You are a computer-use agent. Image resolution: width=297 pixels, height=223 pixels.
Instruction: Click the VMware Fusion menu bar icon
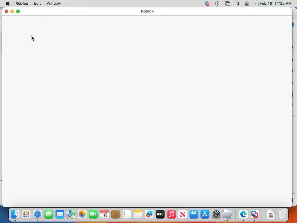point(207,3)
